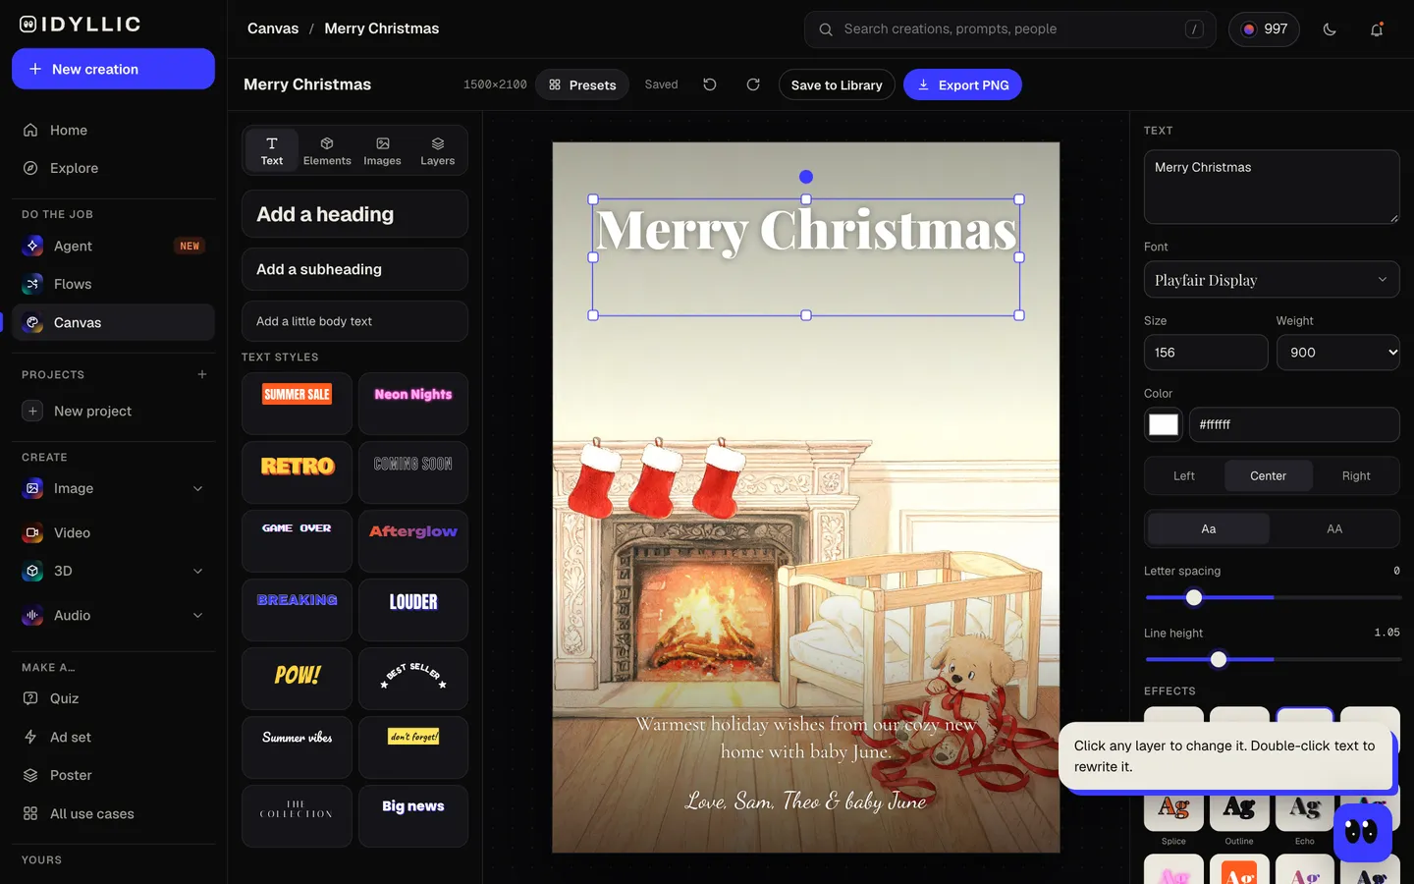Toggle dark mode moon icon
Screen dimensions: 1414x884
point(1330,29)
